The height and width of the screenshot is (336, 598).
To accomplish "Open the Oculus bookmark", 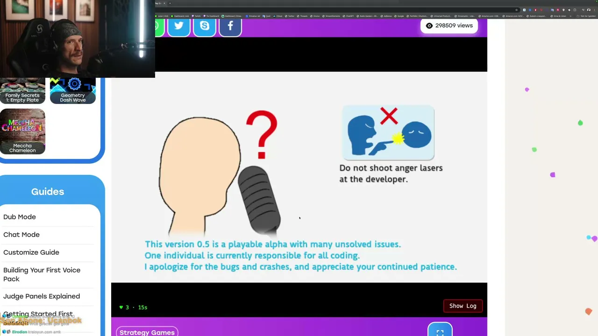I will pyautogui.click(x=315, y=16).
